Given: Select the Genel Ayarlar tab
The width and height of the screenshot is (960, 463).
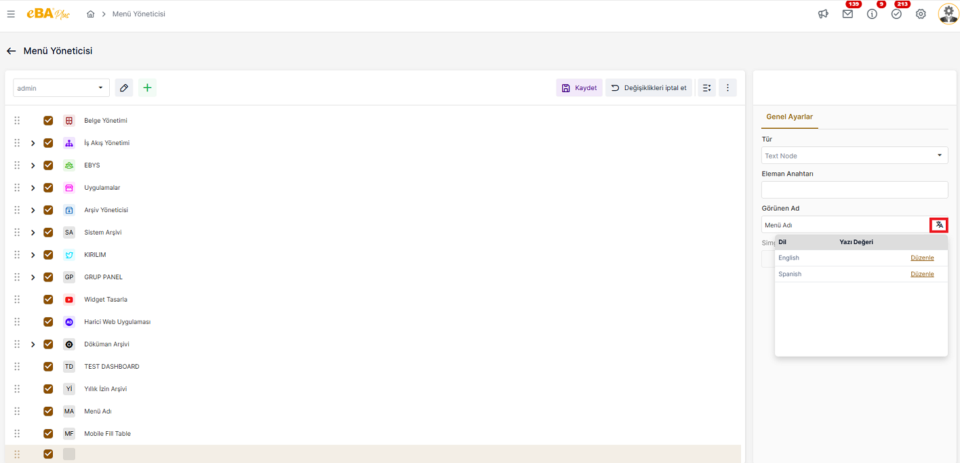Looking at the screenshot, I should (x=789, y=117).
